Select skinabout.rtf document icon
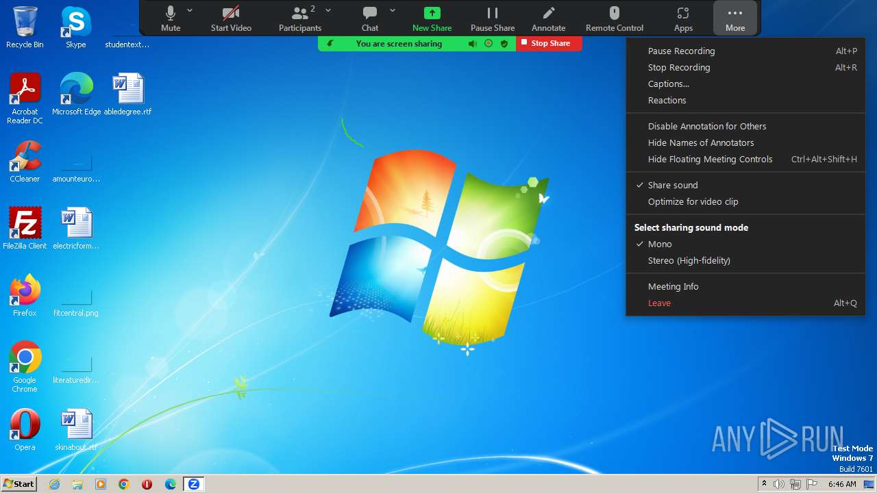The image size is (877, 493). click(x=76, y=430)
